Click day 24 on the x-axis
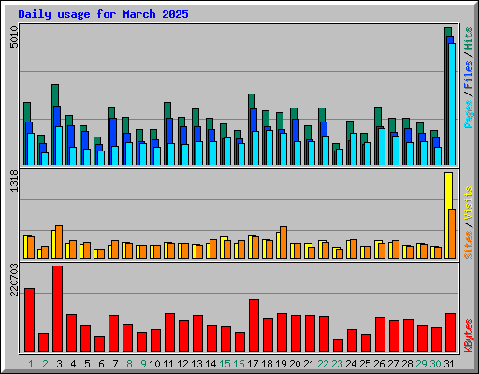Viewport: 479px width, 374px height. pyautogui.click(x=351, y=364)
